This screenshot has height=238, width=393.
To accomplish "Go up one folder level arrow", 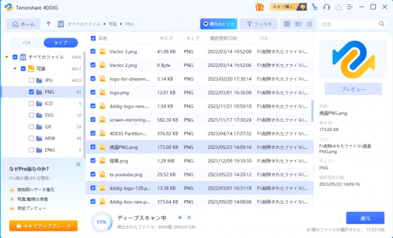I will coord(48,24).
